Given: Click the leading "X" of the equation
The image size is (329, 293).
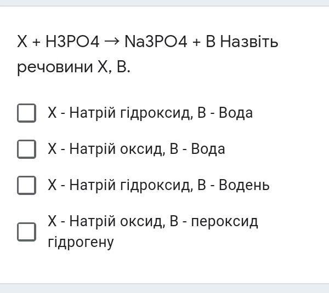Looking at the screenshot, I should 22,42.
